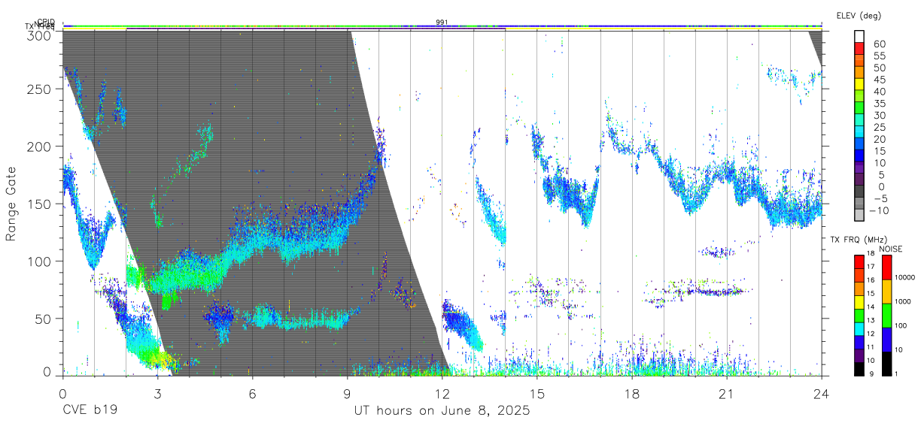Click the "11" label on the TX FRQ scale
The height and width of the screenshot is (426, 924).
point(872,348)
